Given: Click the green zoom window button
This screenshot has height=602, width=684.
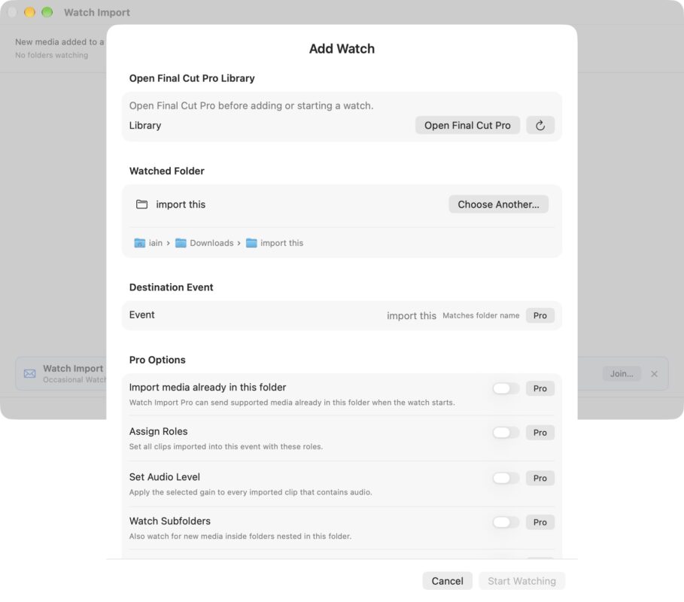Looking at the screenshot, I should tap(47, 12).
